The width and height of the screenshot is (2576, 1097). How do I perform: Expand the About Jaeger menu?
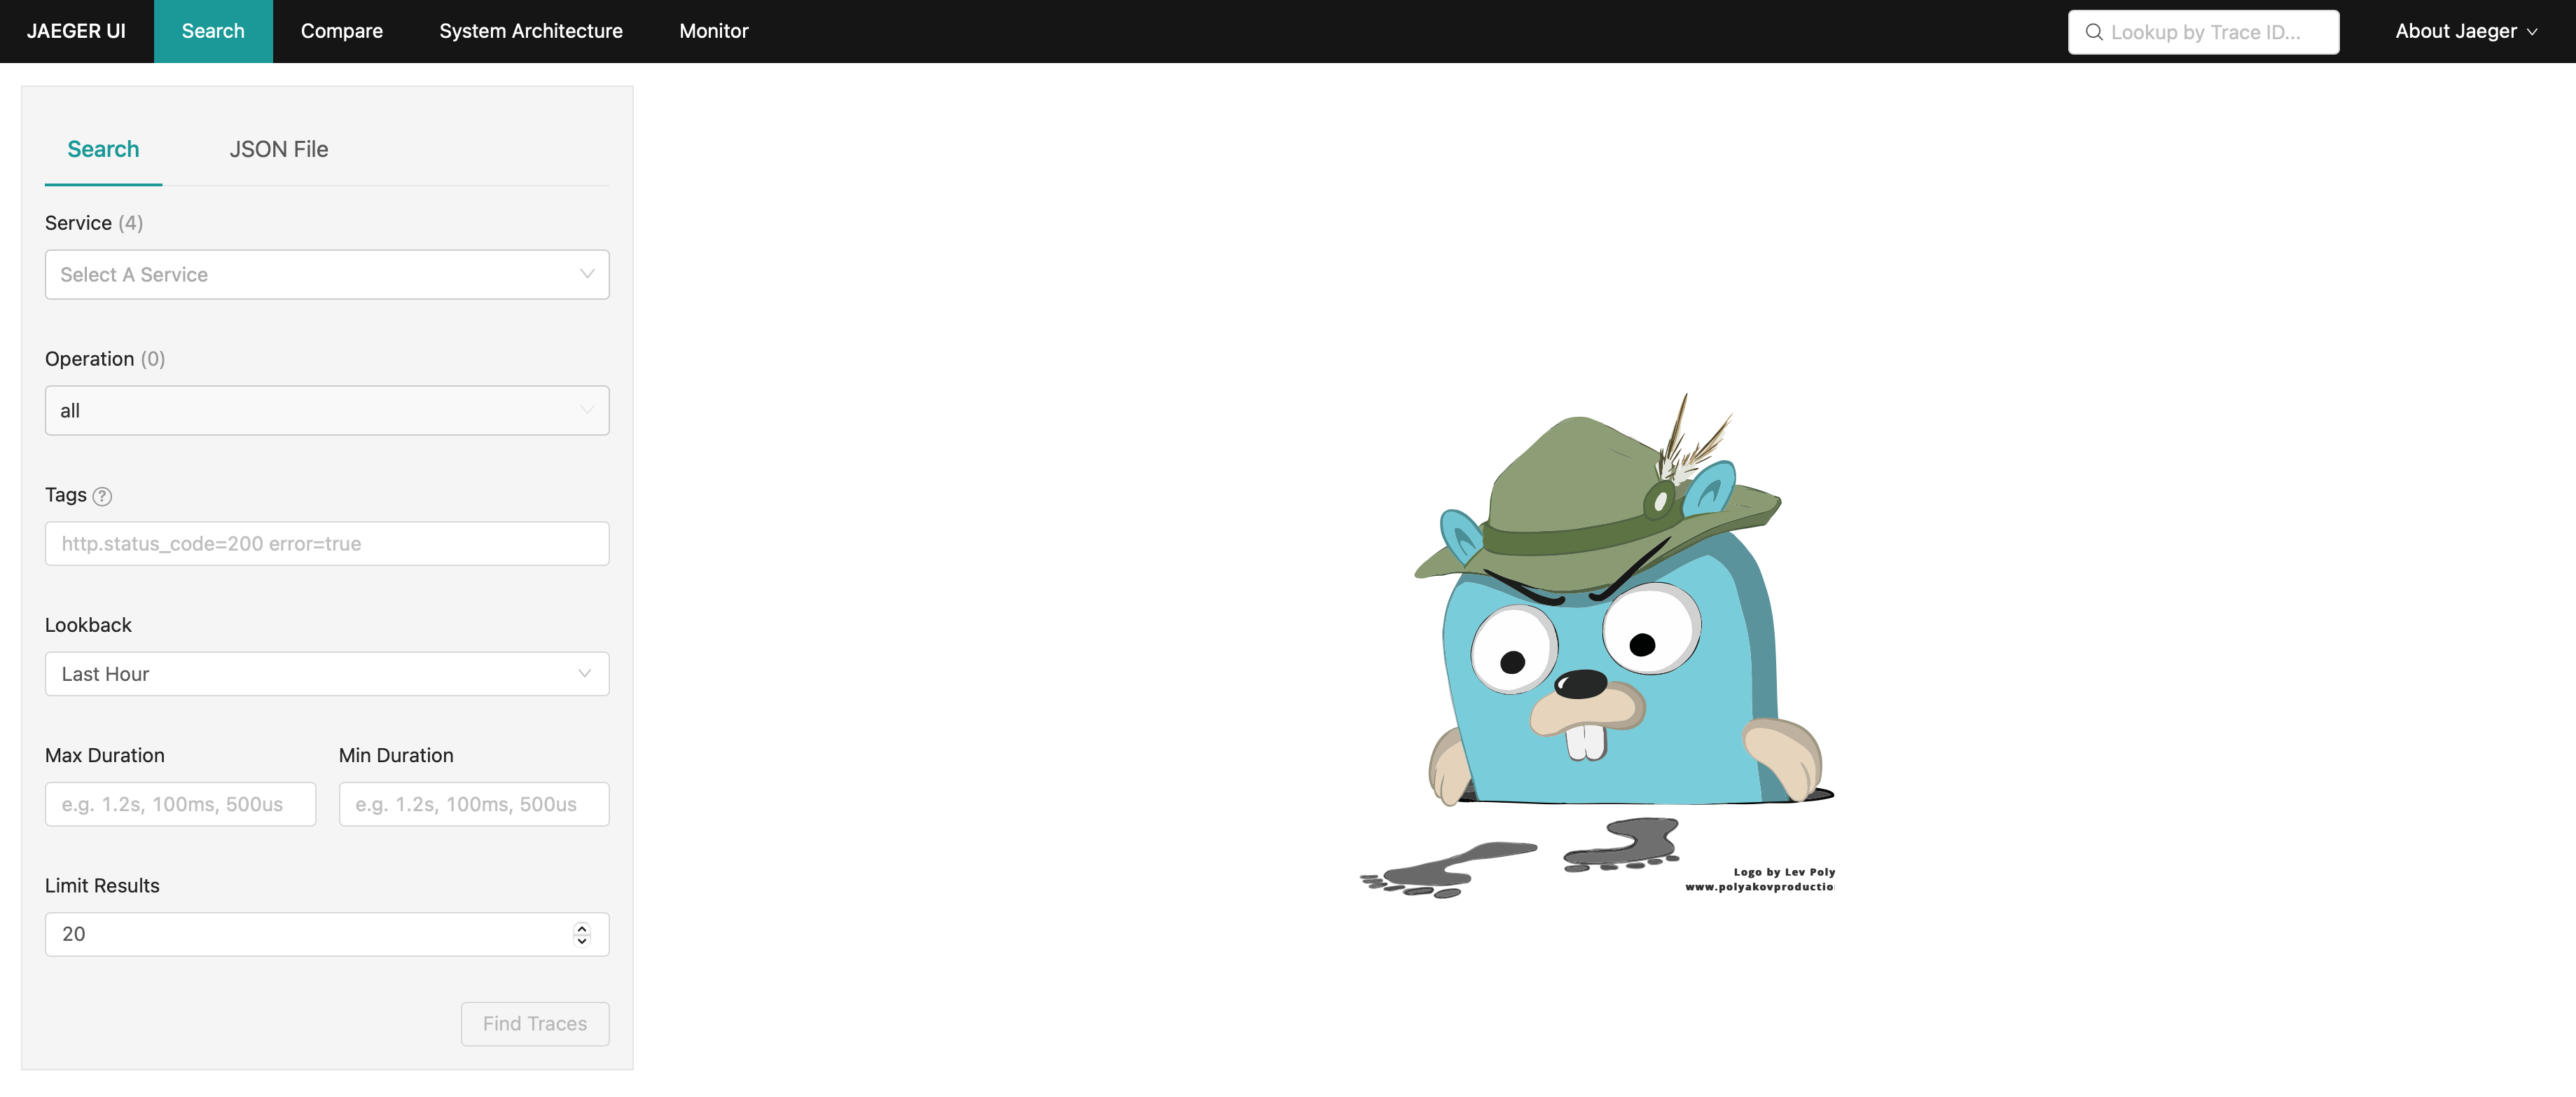pyautogui.click(x=2466, y=31)
